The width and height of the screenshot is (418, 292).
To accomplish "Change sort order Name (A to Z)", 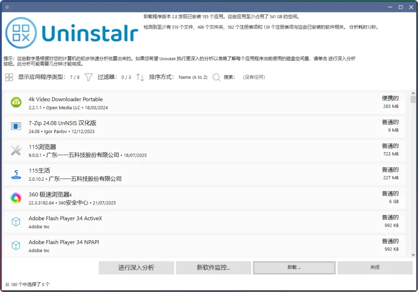I will point(193,77).
